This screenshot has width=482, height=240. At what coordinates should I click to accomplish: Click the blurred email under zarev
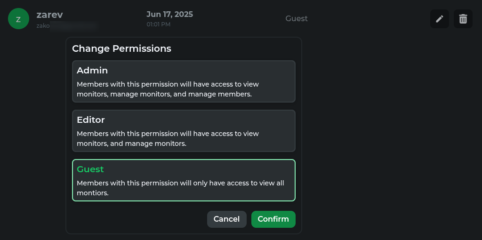point(67,26)
